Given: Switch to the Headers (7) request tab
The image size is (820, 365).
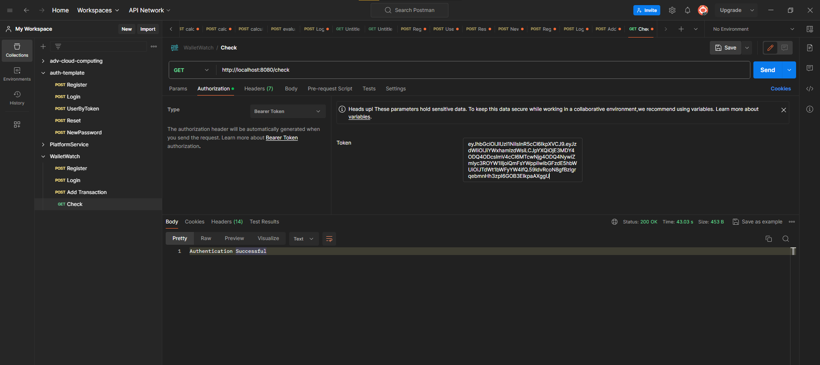Looking at the screenshot, I should point(259,89).
